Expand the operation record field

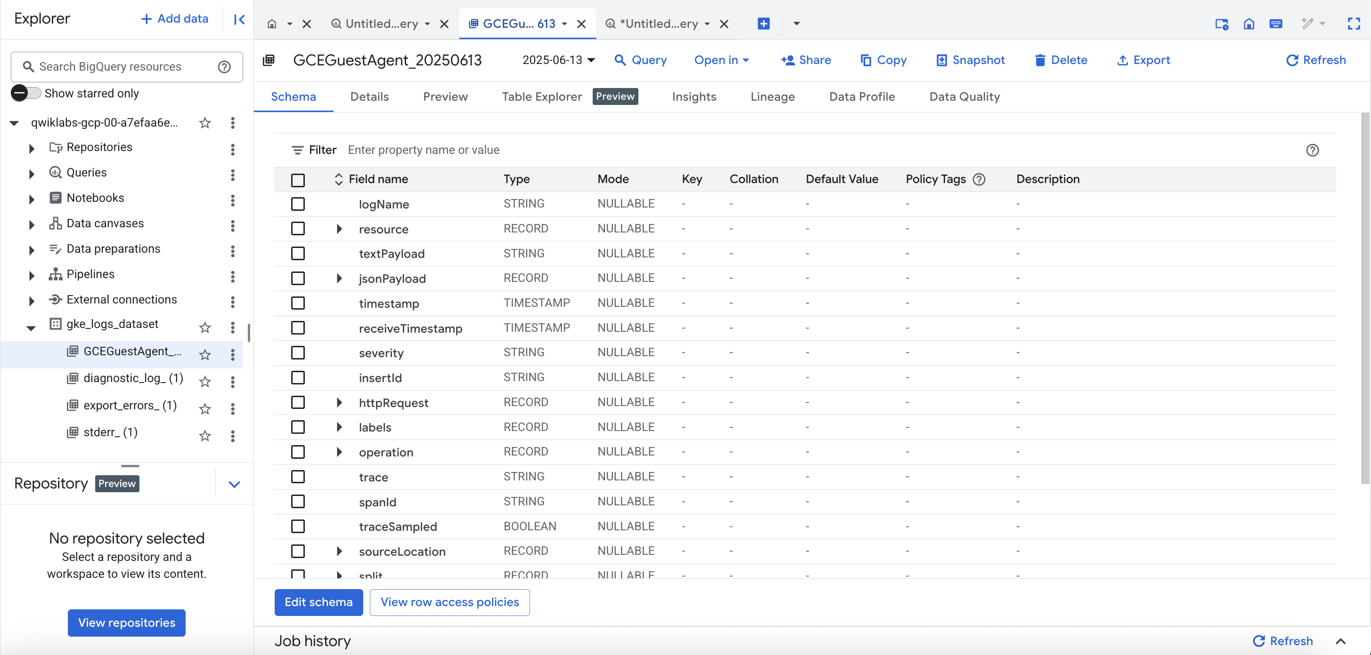(339, 452)
